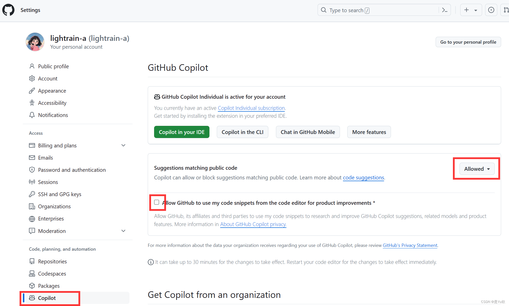
Task: Click the Public profile person icon
Action: 32,66
